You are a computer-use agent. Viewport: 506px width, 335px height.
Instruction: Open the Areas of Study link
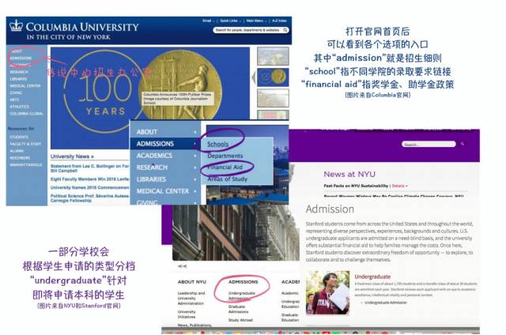click(x=227, y=179)
